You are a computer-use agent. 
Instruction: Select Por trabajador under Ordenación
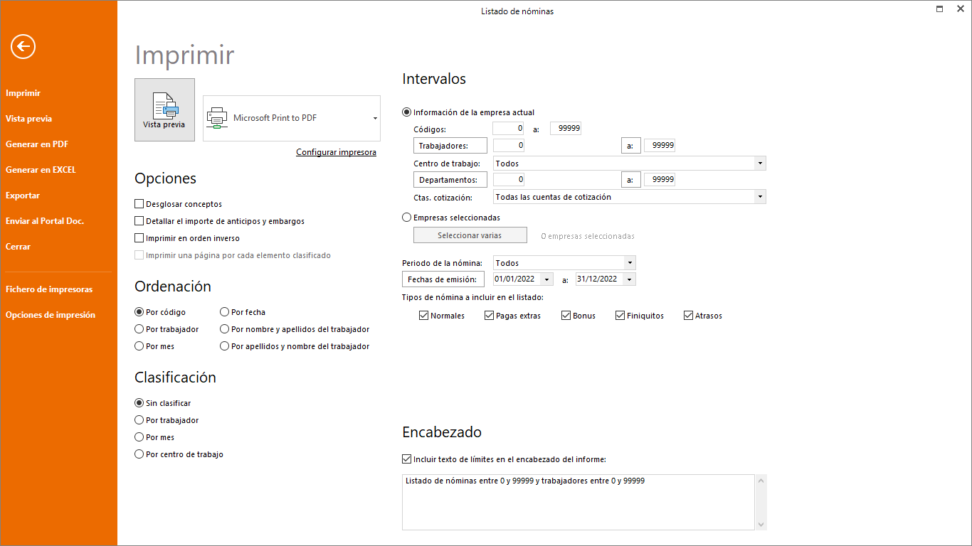coord(139,329)
